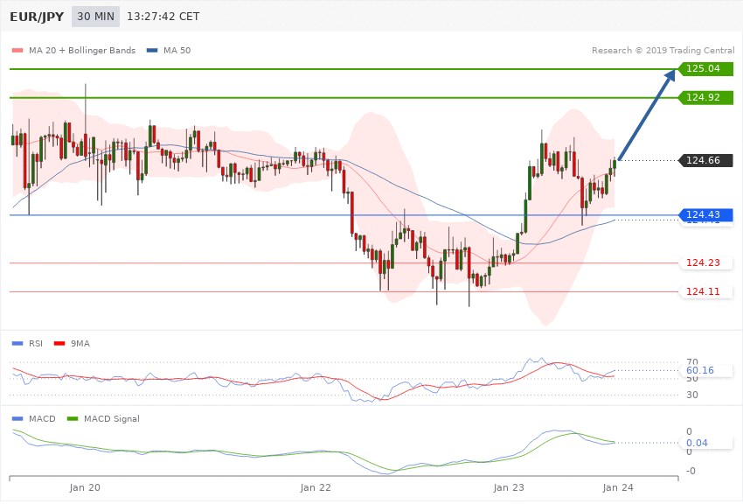Click the MA 50 legend label
The image size is (743, 504).
[x=177, y=50]
